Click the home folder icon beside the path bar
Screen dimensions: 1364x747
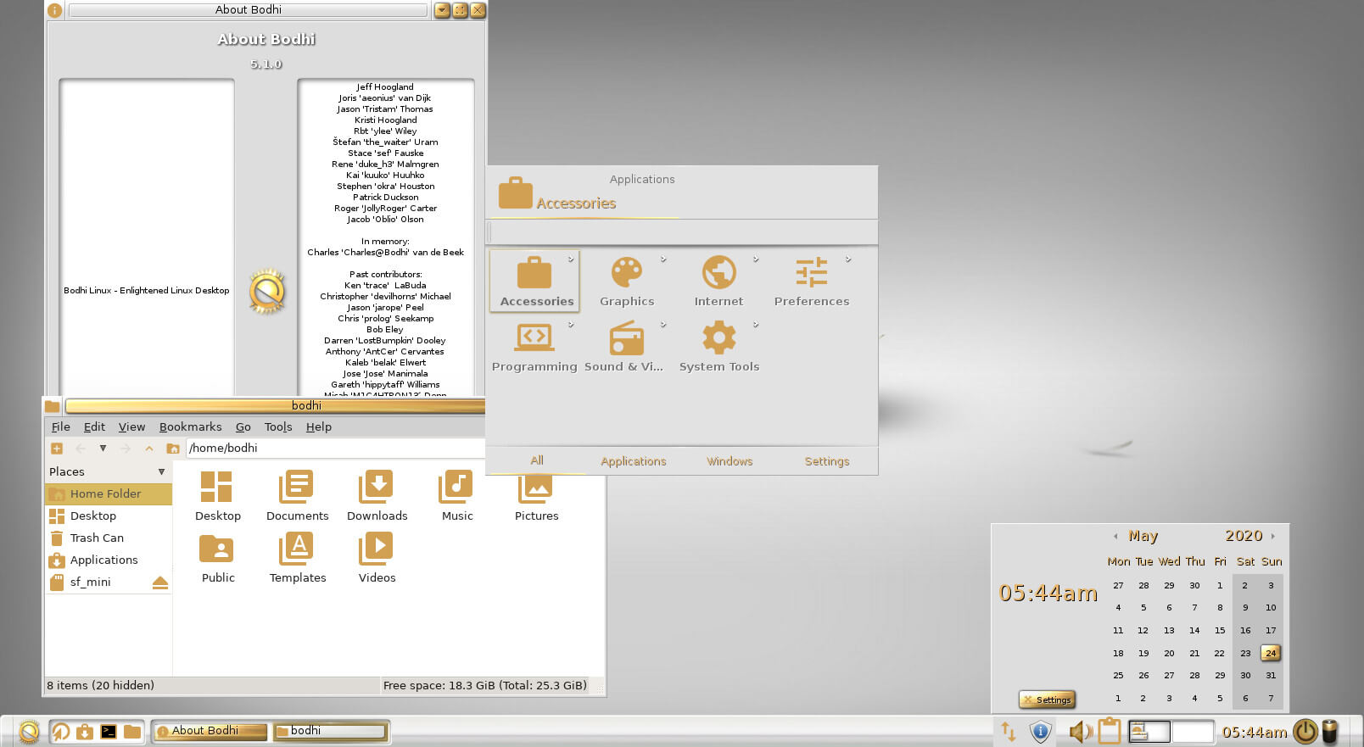tap(173, 449)
